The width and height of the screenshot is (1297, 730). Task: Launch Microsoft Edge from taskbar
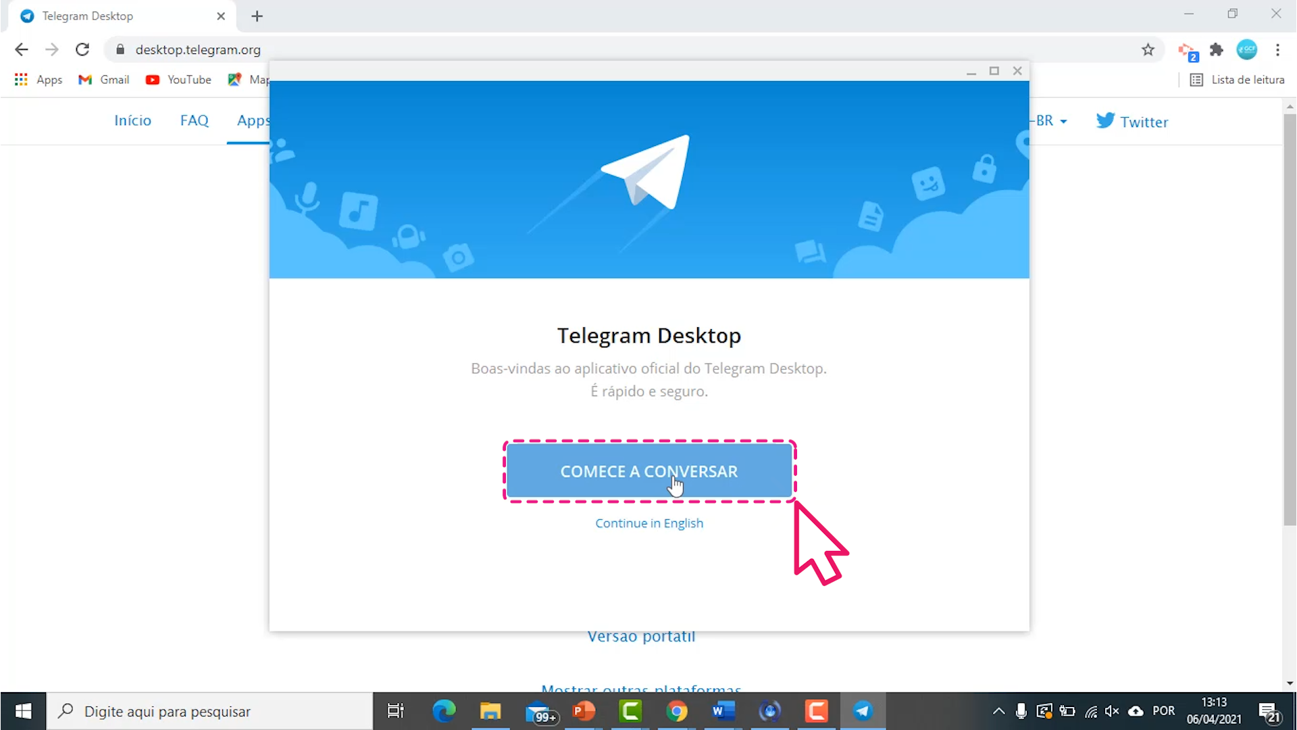coord(444,711)
